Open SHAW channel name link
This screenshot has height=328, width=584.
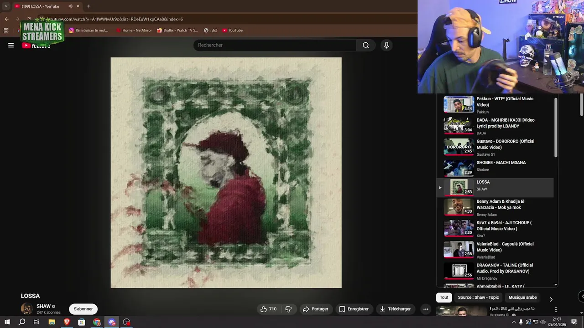[43, 307]
